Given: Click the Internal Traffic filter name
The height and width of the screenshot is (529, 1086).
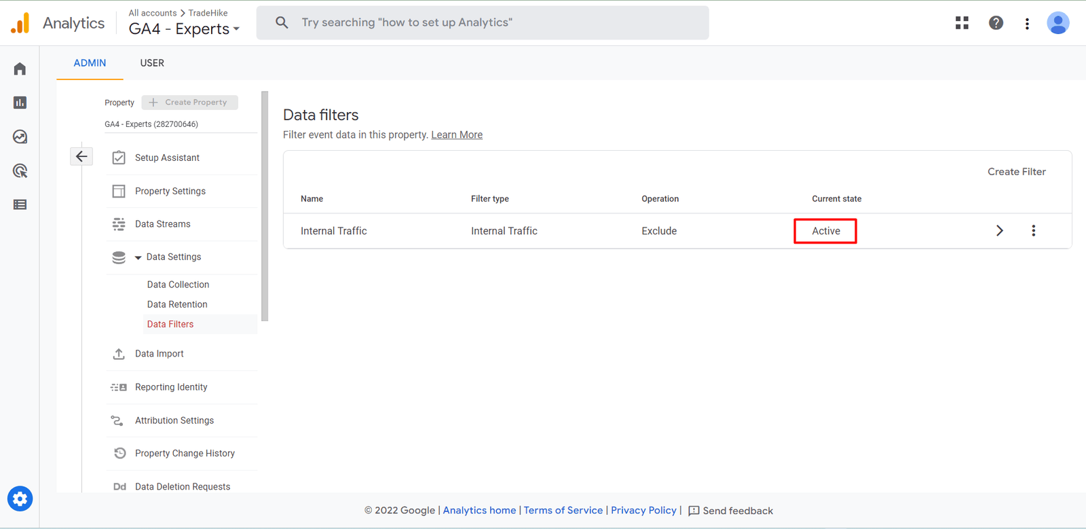Looking at the screenshot, I should pos(334,231).
